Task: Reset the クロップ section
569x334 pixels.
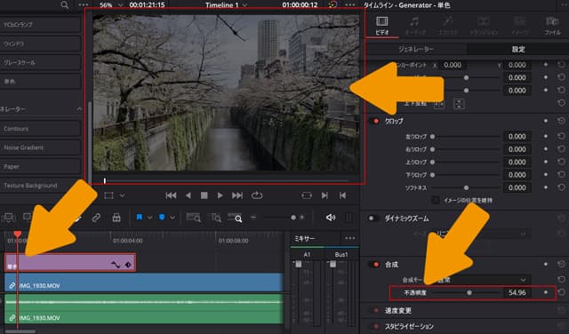Action: 561,121
